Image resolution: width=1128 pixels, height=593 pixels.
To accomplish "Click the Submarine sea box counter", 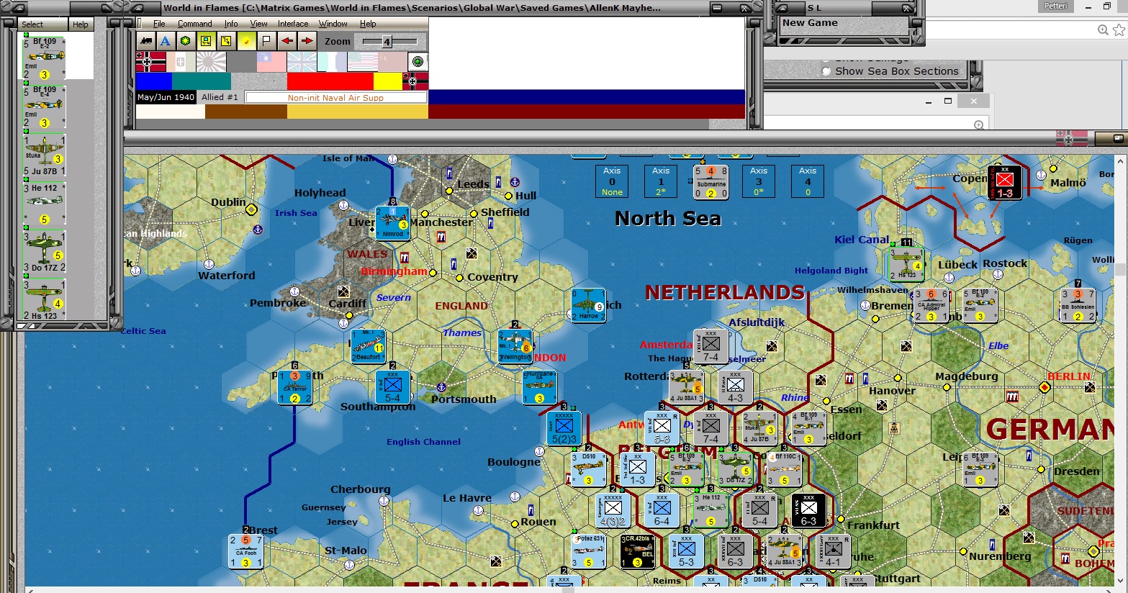I will point(710,181).
